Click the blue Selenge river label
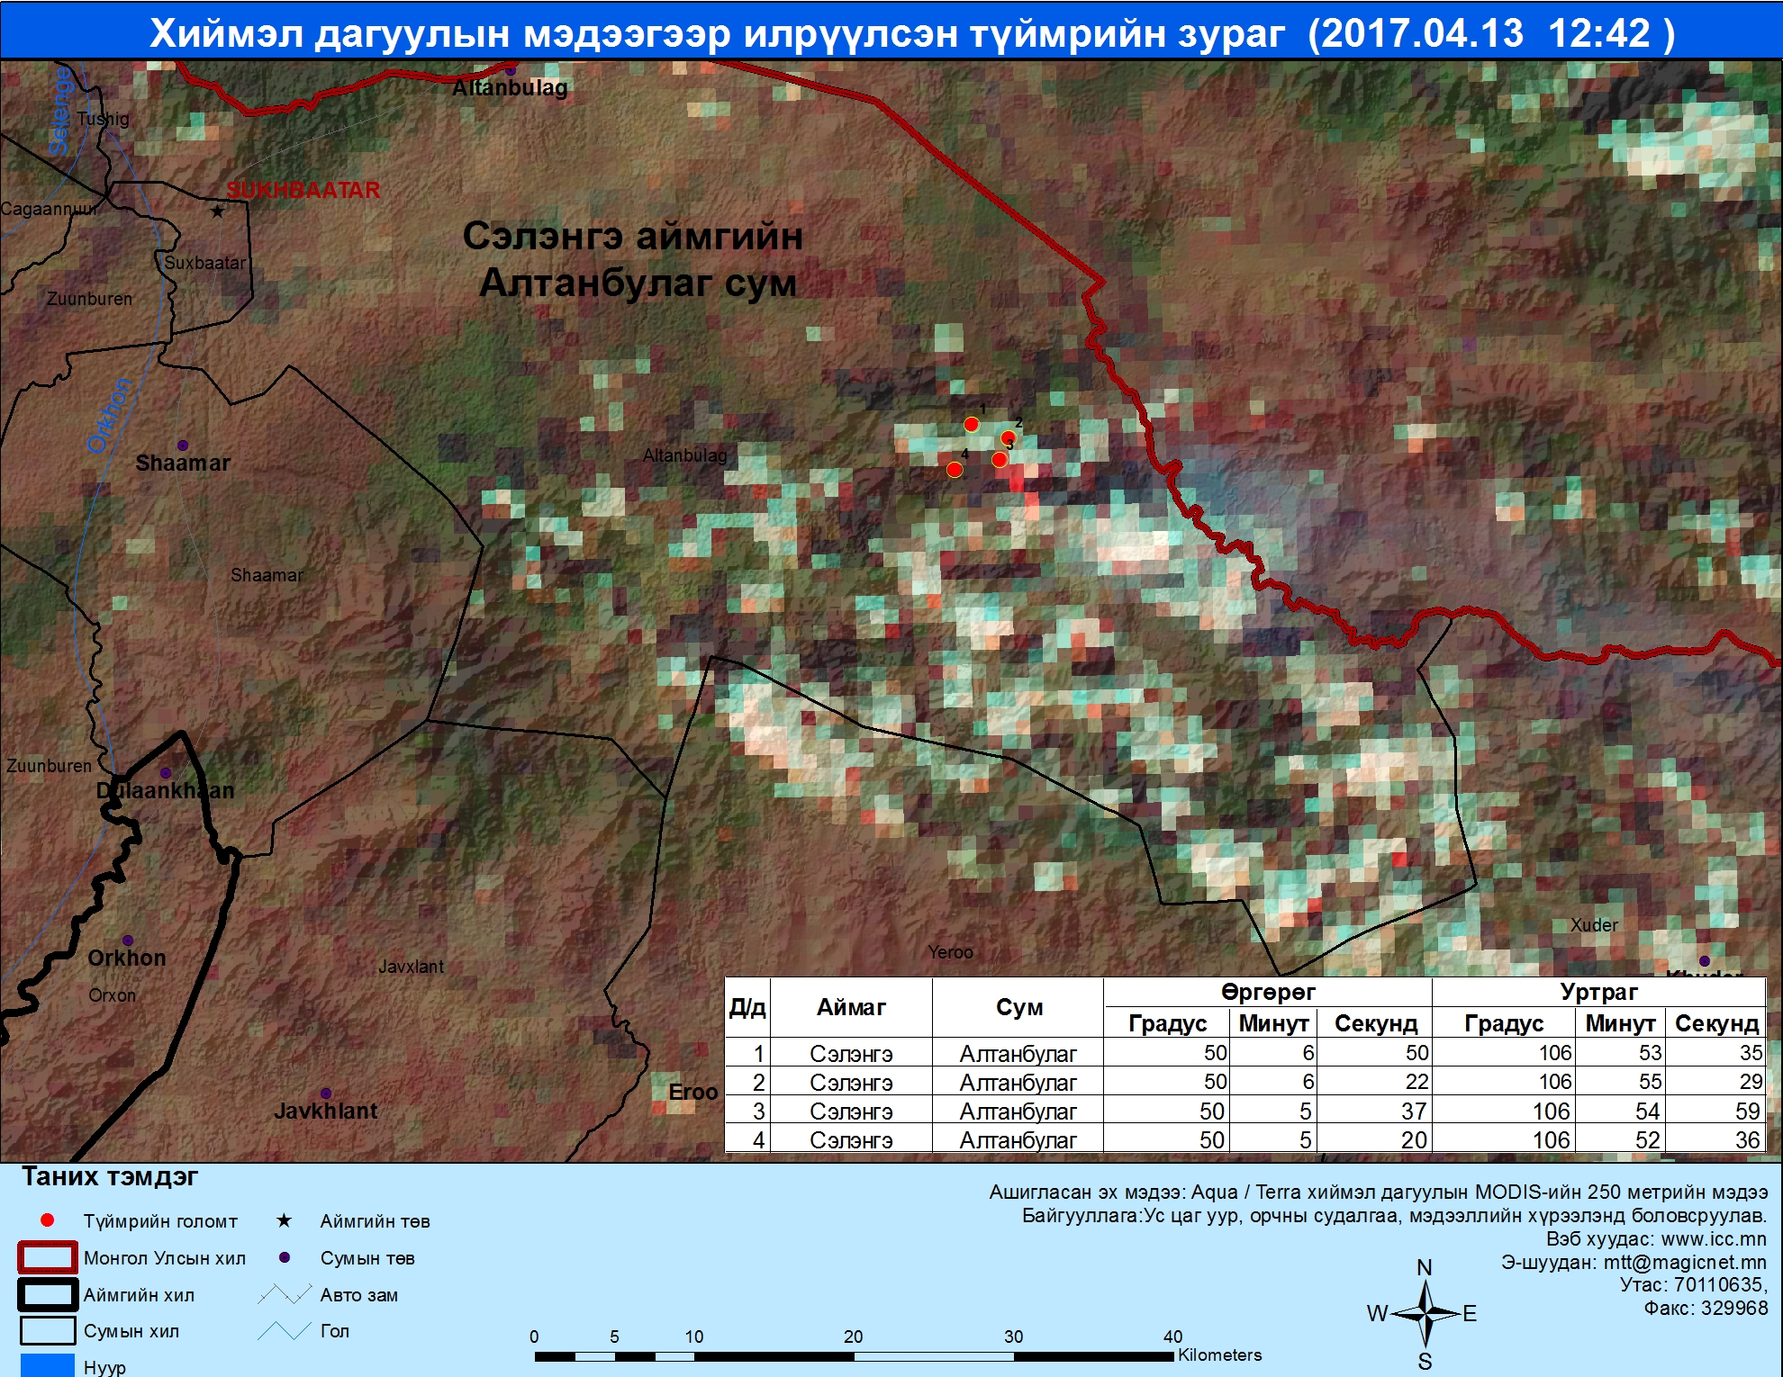The image size is (1783, 1377). 59,112
